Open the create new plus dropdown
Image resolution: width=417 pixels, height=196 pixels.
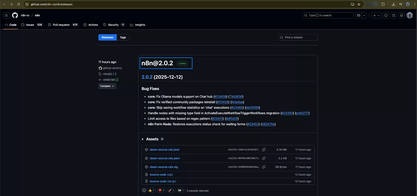coord(376,15)
